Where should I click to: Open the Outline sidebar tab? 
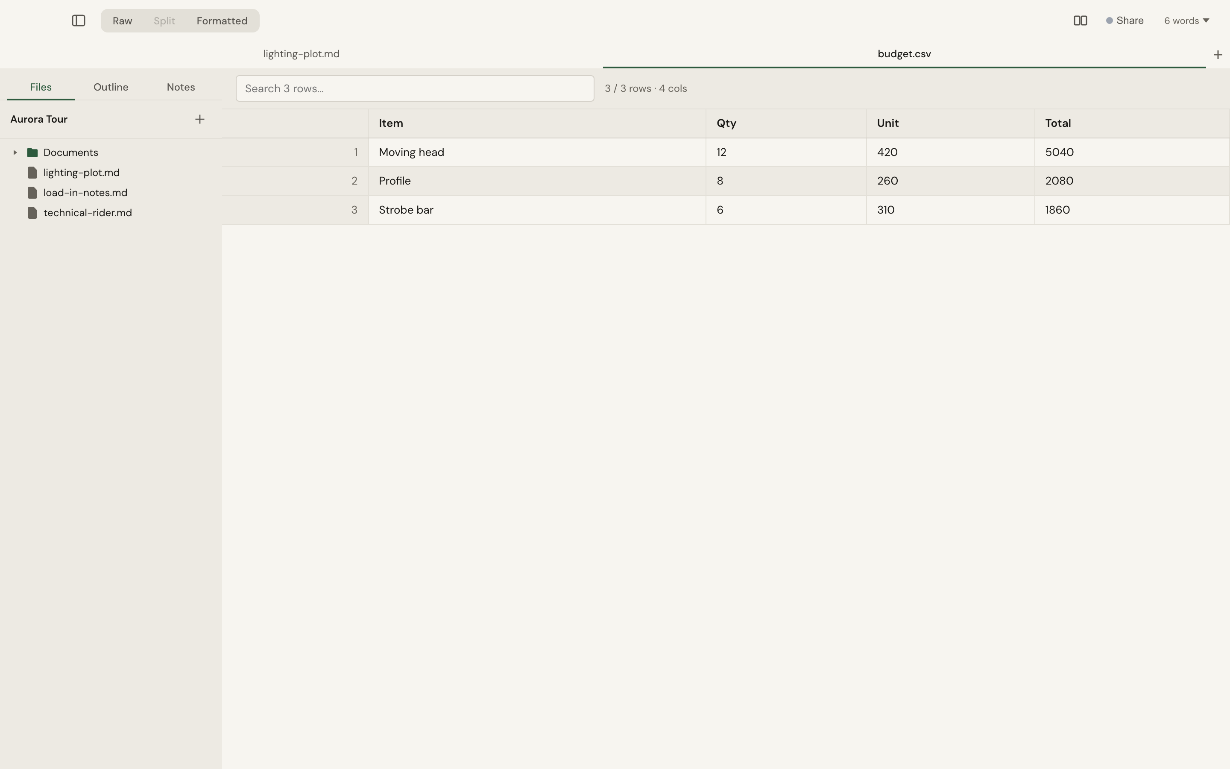pyautogui.click(x=111, y=87)
